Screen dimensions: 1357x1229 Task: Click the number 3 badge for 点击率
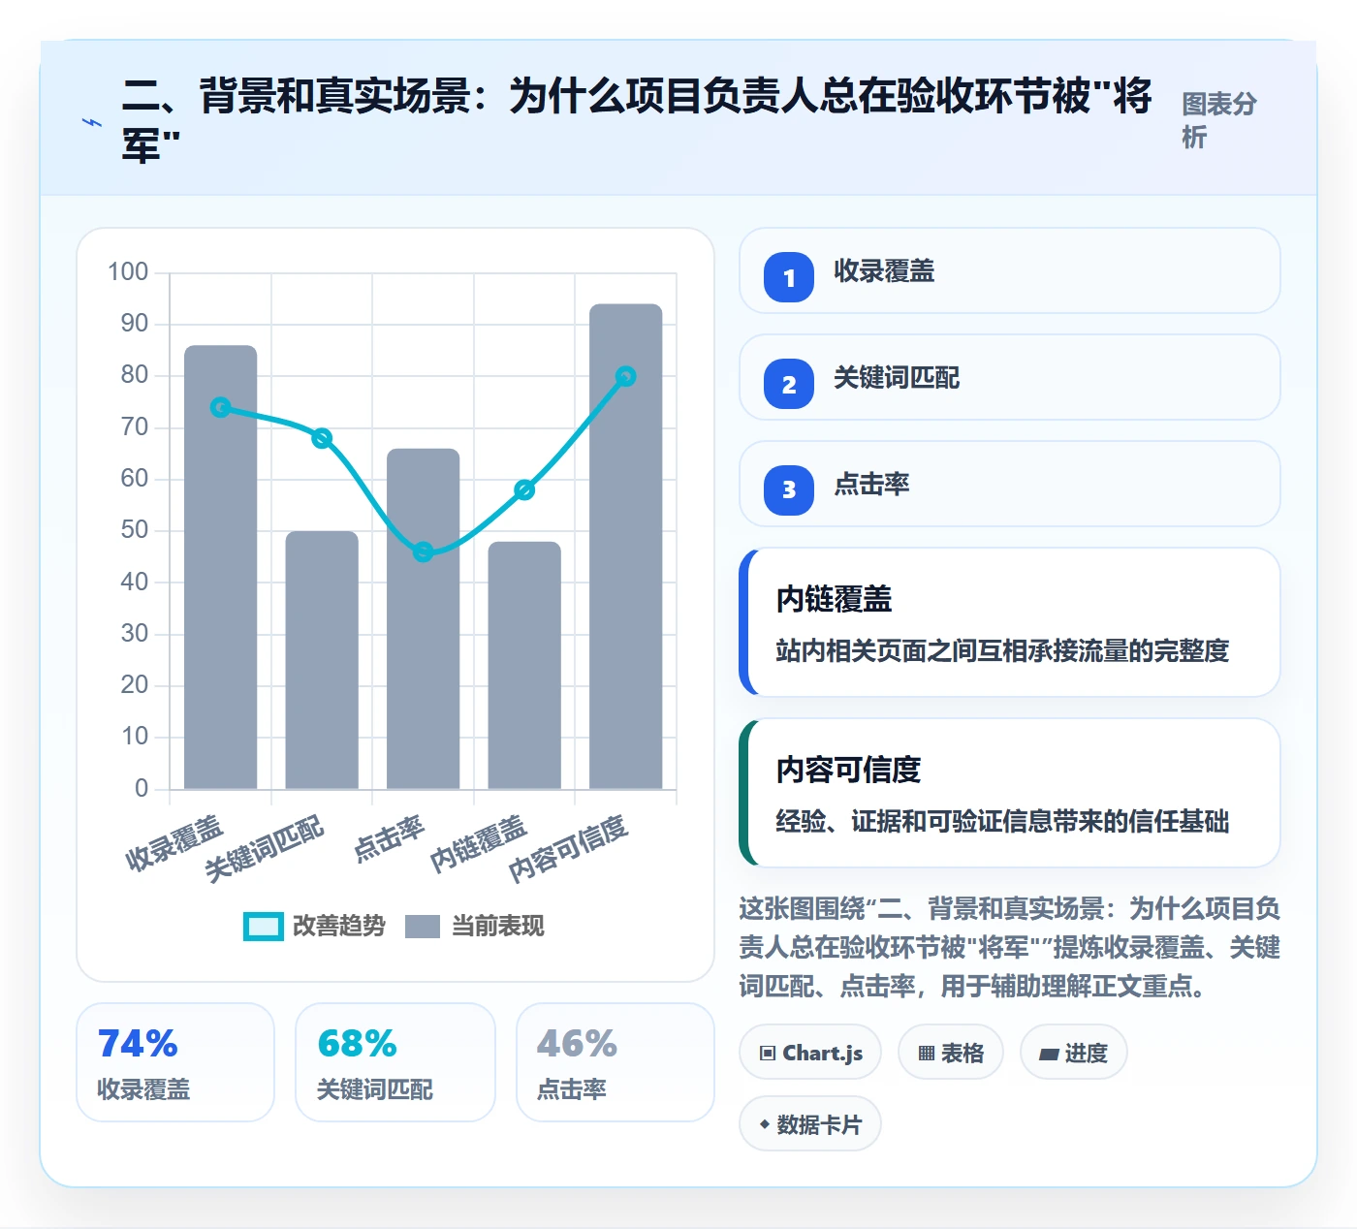pyautogui.click(x=789, y=490)
